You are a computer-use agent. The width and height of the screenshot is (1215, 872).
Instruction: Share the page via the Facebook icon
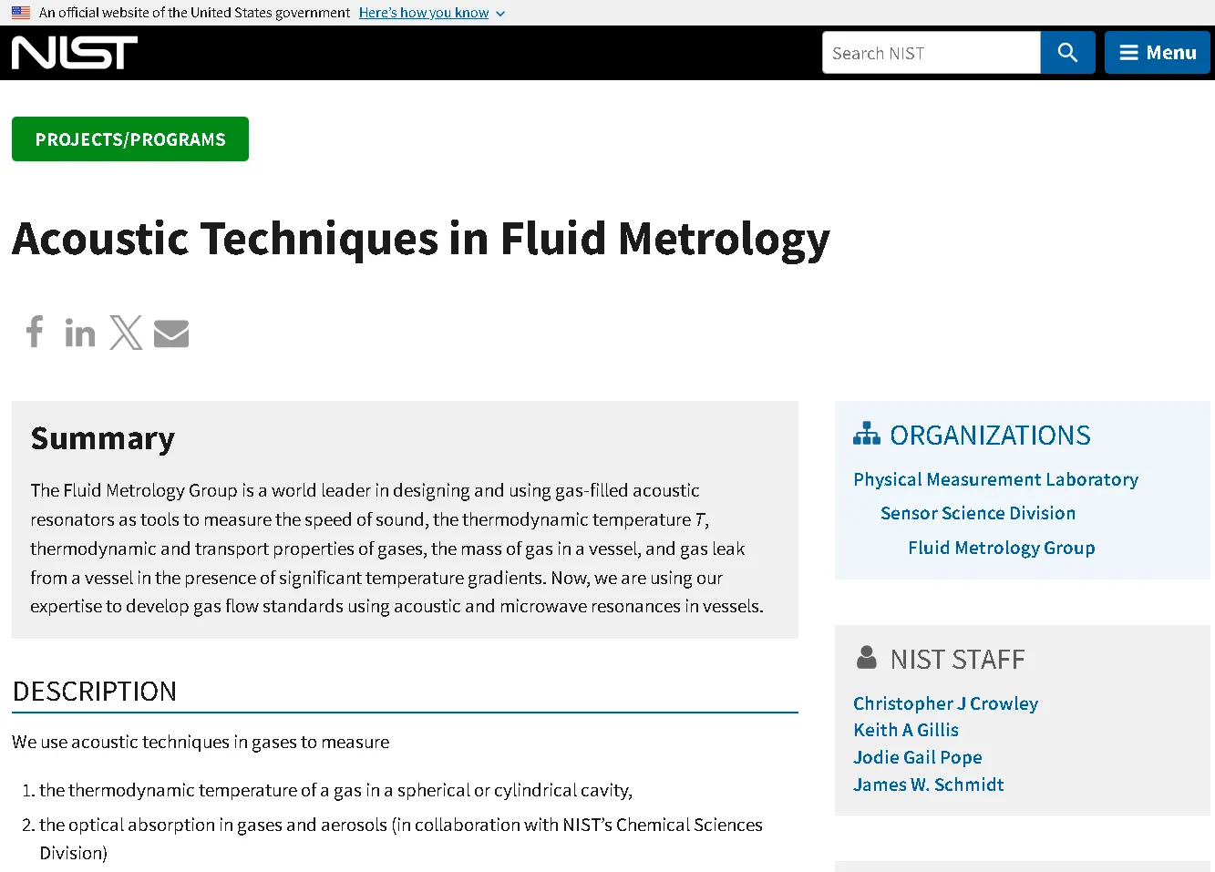35,333
